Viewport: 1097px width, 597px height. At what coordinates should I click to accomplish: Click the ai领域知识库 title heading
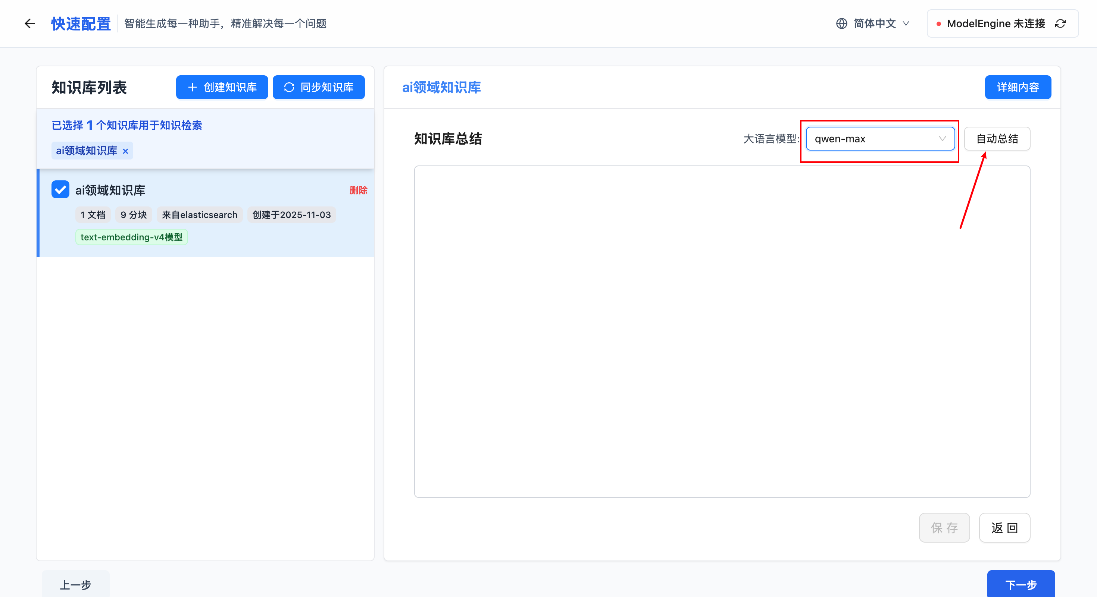(441, 87)
